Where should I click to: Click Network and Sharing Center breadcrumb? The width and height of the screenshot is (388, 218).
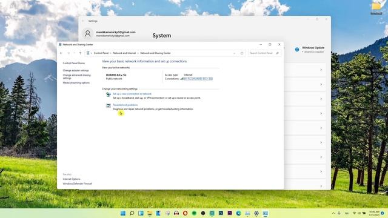tap(156, 53)
